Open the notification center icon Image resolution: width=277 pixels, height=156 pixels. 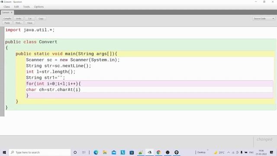tap(272, 152)
